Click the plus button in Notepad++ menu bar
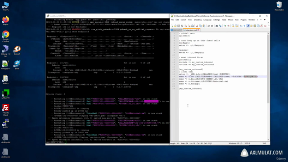The height and width of the screenshot is (162, 288). [x=261, y=20]
